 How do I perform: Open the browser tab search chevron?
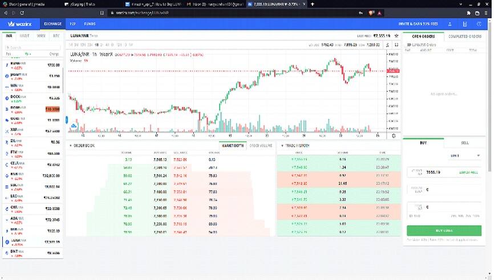(460, 4)
